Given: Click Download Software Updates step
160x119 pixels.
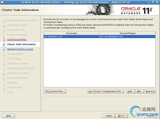Looking at the screenshot, I should [x=22, y=20].
